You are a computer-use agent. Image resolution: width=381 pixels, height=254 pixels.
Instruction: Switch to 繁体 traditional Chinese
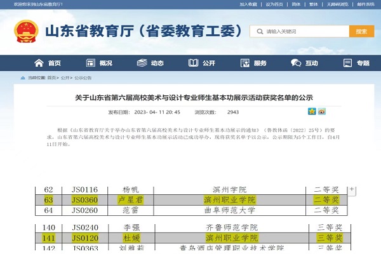tap(314, 4)
